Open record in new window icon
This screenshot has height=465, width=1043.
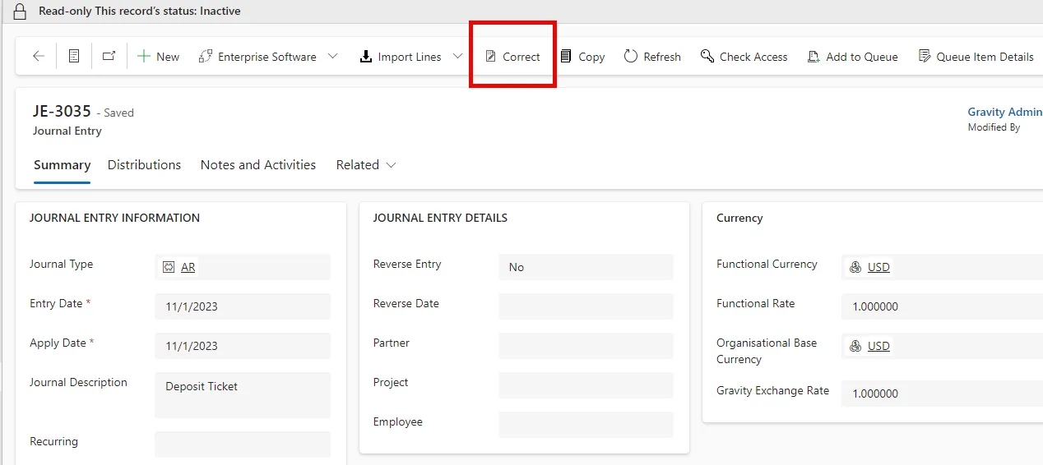coord(109,57)
